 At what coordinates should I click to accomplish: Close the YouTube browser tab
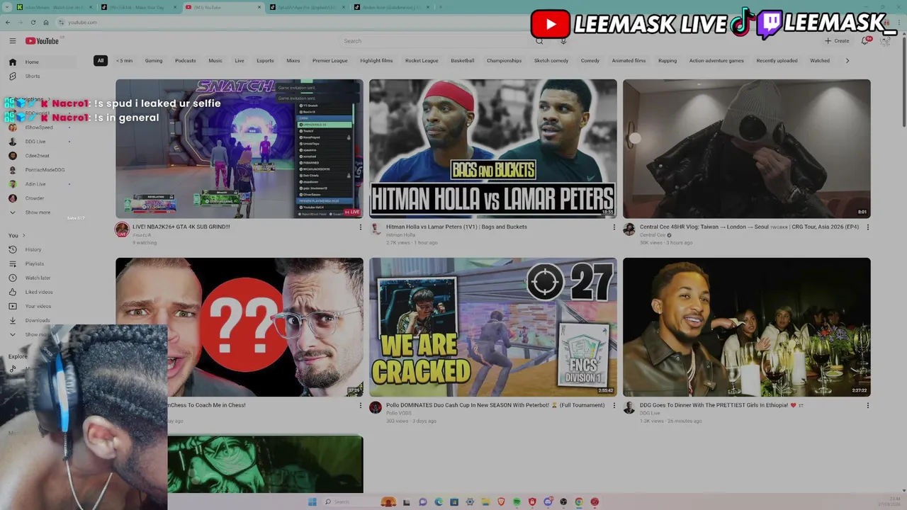point(259,7)
